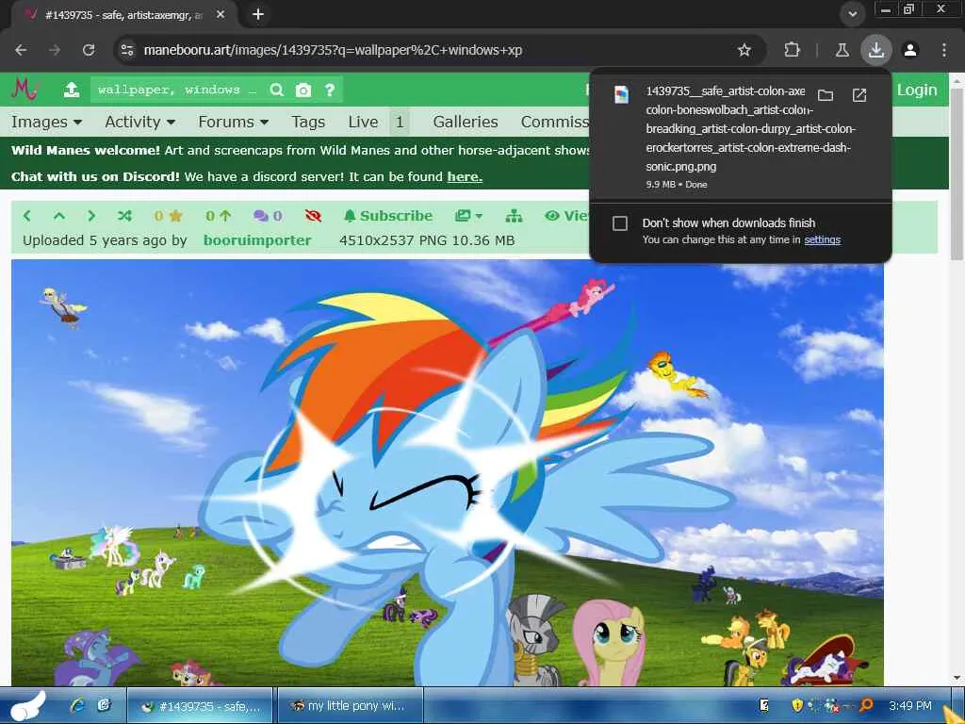Go to previous image arrow
Screen dimensions: 965x724
26,216
